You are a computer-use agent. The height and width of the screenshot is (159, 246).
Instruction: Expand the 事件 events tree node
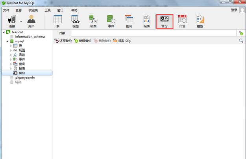tap(11, 60)
